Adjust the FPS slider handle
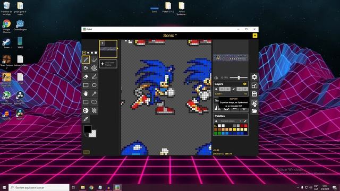 click(239, 77)
